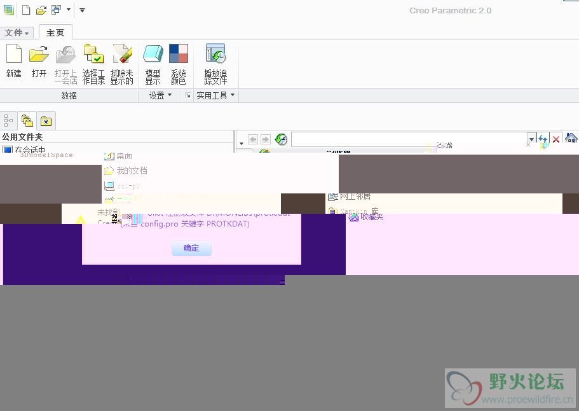Open the address bar history dropdown
This screenshot has width=579, height=411.
coord(531,139)
